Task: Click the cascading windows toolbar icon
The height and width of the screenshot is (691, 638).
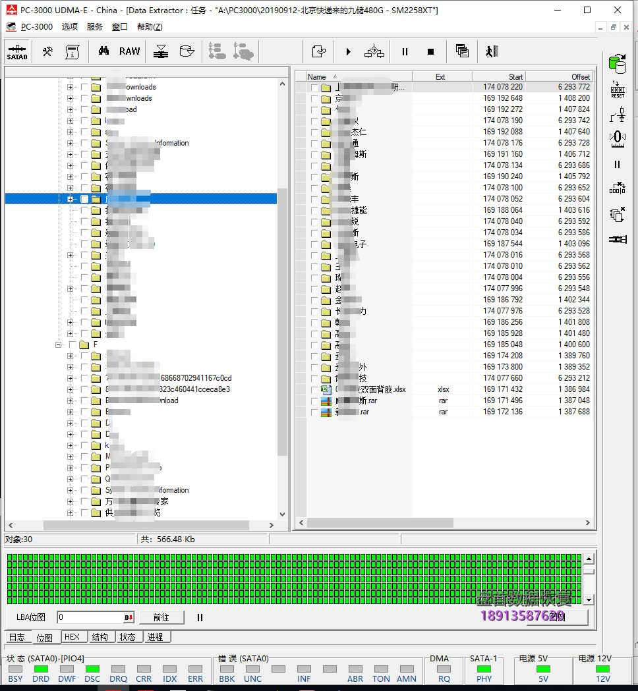Action: pyautogui.click(x=462, y=51)
